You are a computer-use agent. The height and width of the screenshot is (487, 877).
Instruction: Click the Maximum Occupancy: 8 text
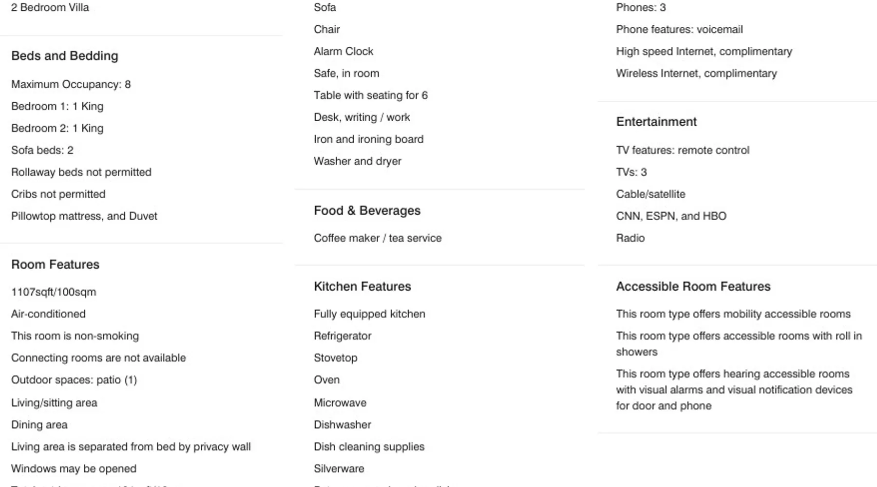click(x=71, y=84)
